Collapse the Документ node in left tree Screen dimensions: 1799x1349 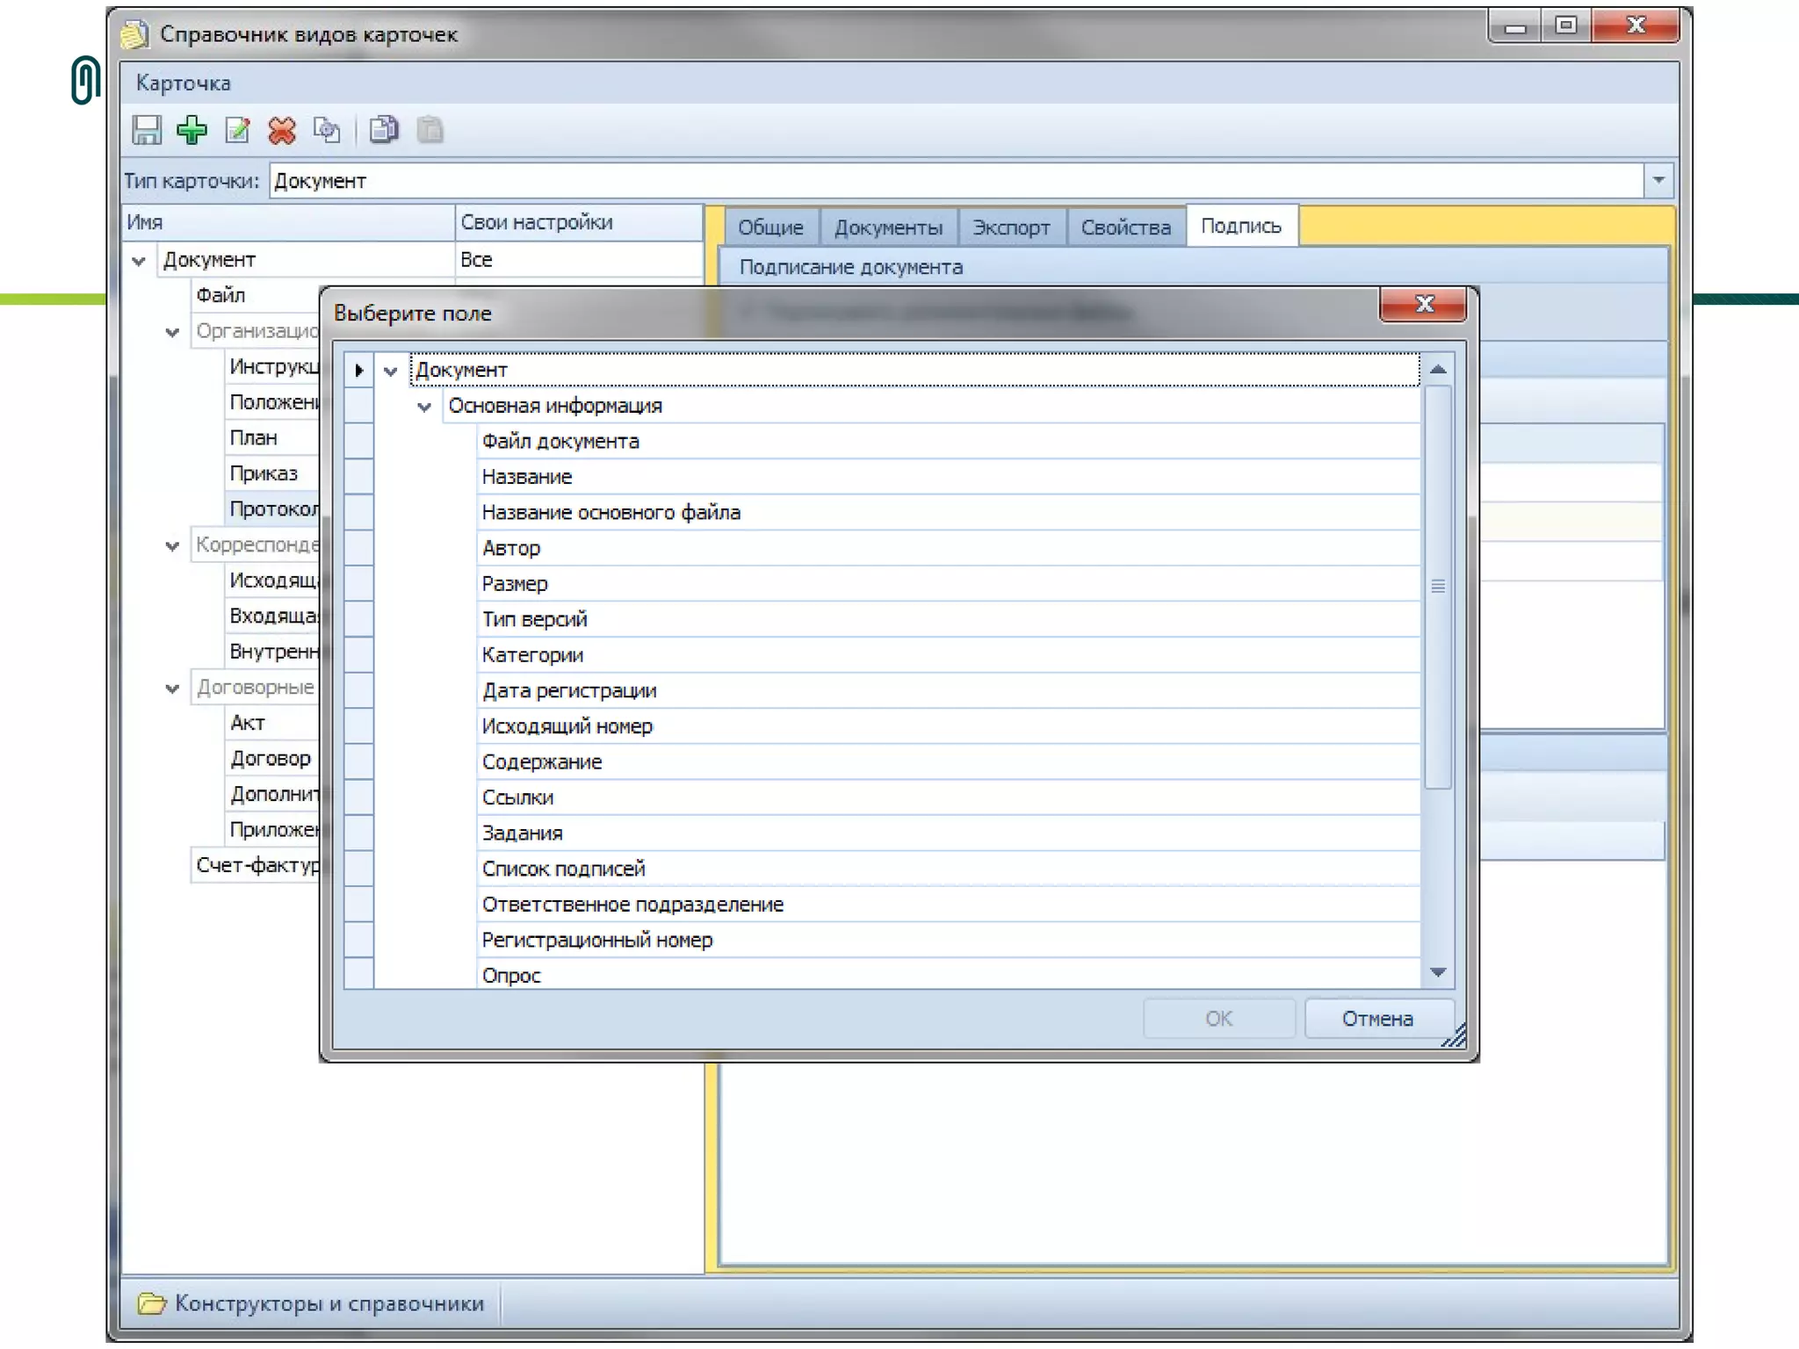(139, 261)
